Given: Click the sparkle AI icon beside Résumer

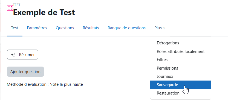Looking at the screenshot, I should (13, 55).
